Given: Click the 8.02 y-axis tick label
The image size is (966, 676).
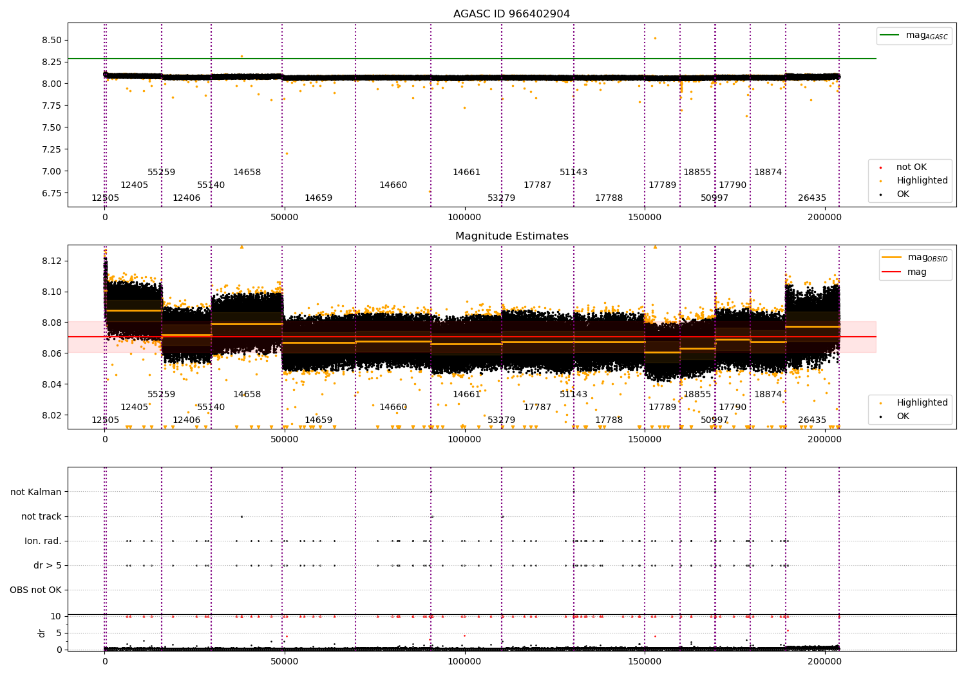Looking at the screenshot, I should point(52,415).
